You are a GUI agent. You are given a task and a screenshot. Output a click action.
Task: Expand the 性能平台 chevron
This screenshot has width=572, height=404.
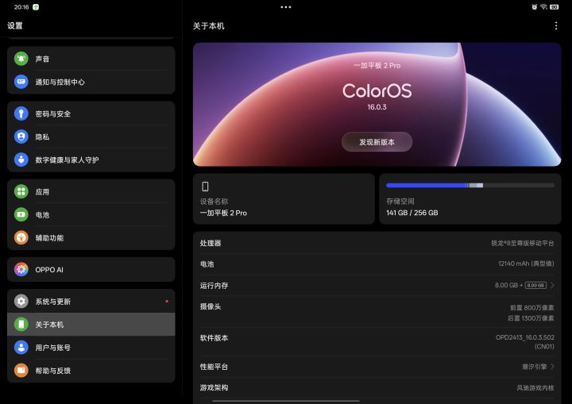pyautogui.click(x=552, y=367)
